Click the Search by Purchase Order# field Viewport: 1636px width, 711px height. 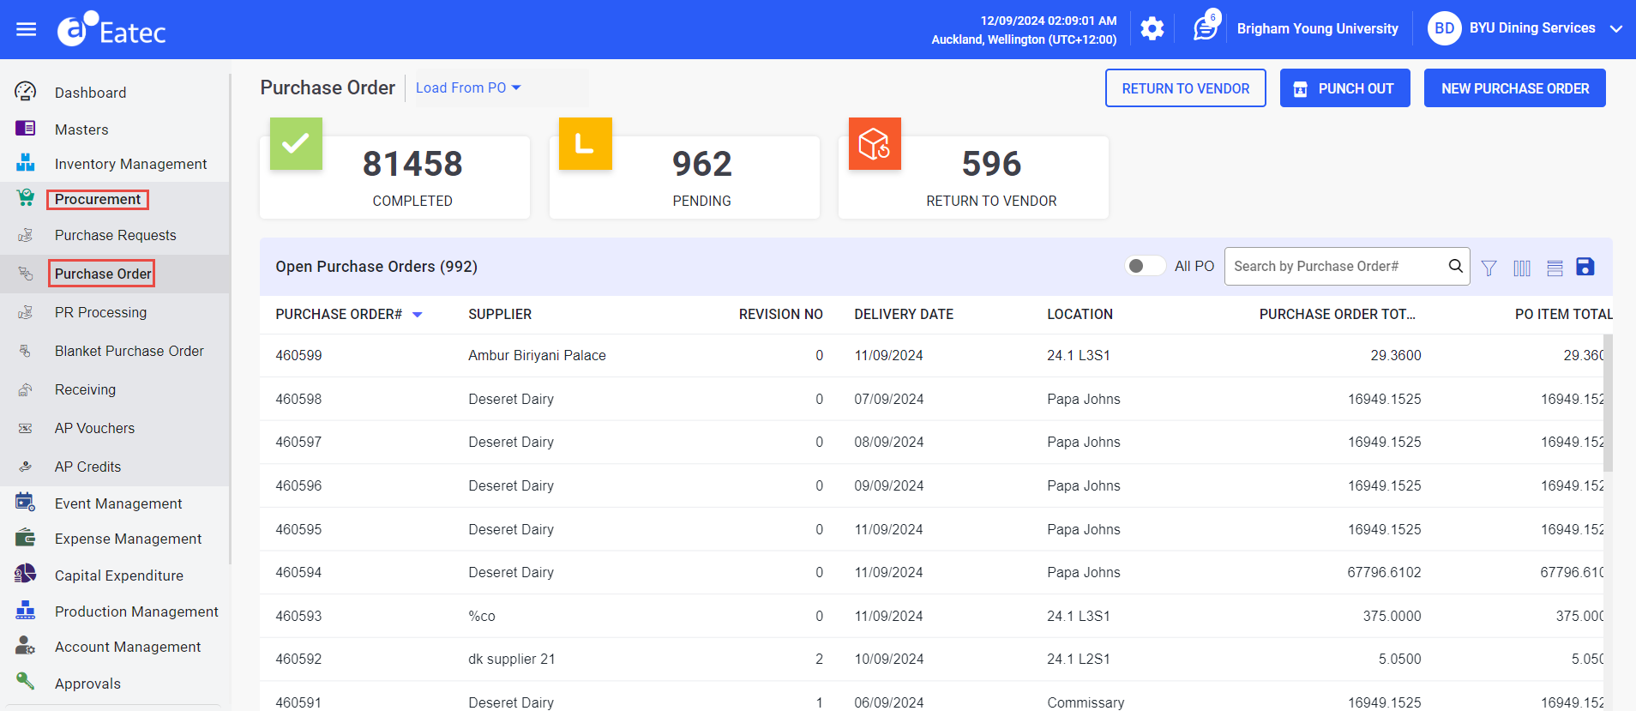(x=1336, y=266)
